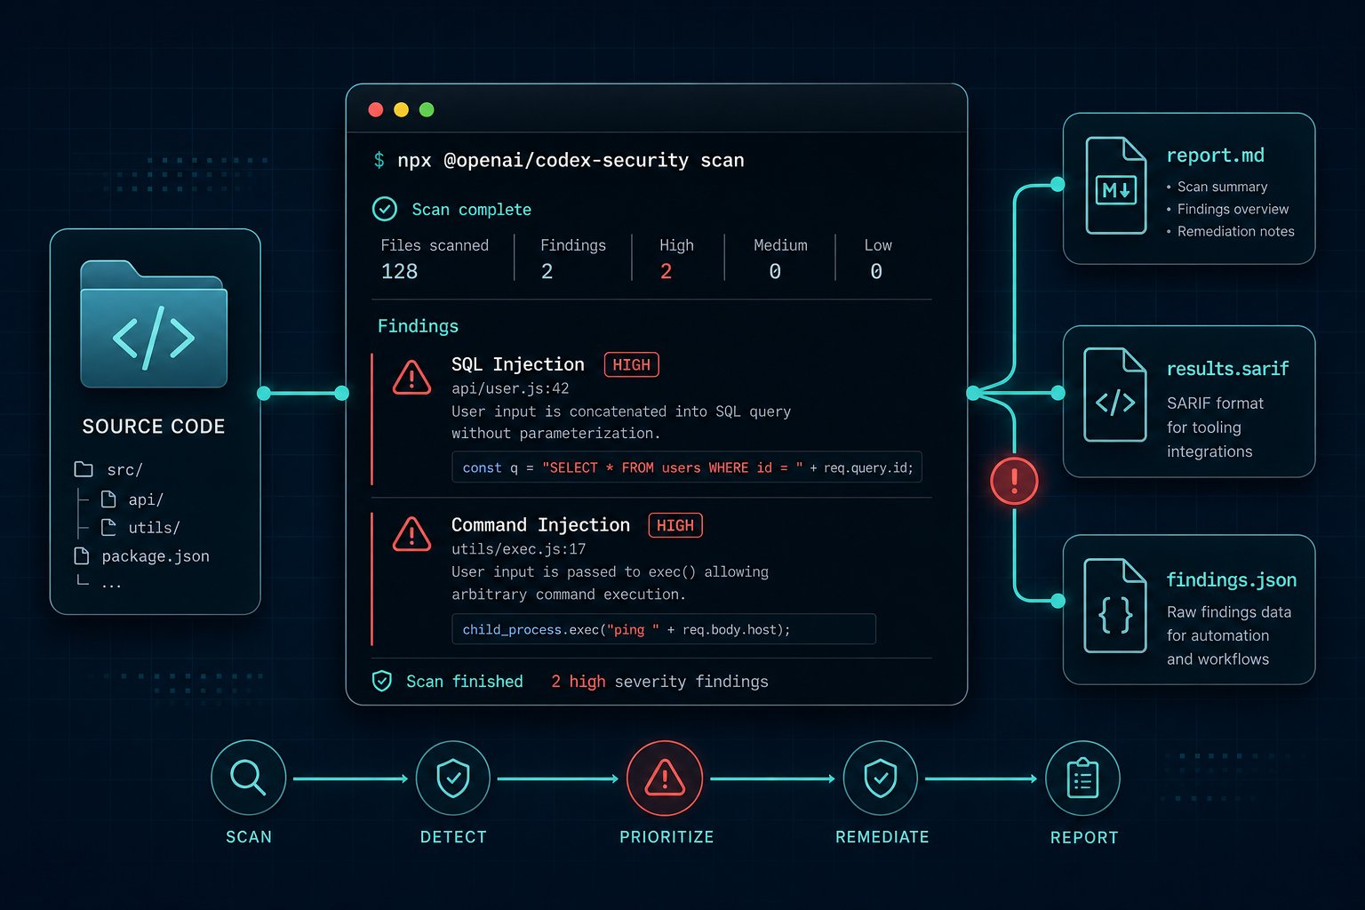Click the Scan complete checkmark icon
Screen dimensions: 1365x910
coord(385,209)
